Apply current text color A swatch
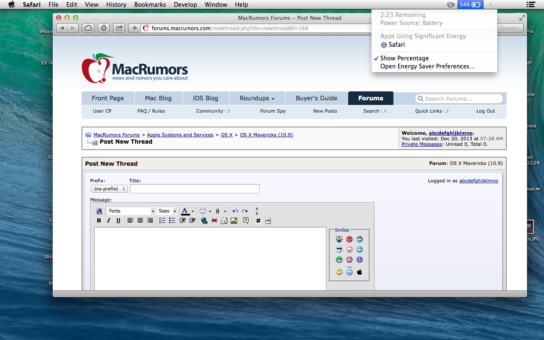Image resolution: width=544 pixels, height=340 pixels. 185,211
